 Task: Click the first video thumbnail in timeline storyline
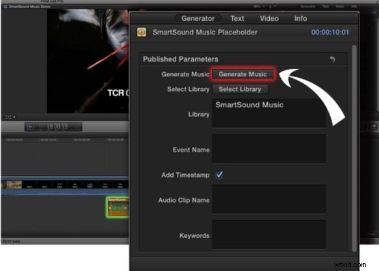click(14, 185)
